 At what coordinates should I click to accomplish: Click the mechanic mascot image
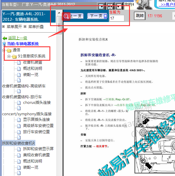(x=144, y=4)
